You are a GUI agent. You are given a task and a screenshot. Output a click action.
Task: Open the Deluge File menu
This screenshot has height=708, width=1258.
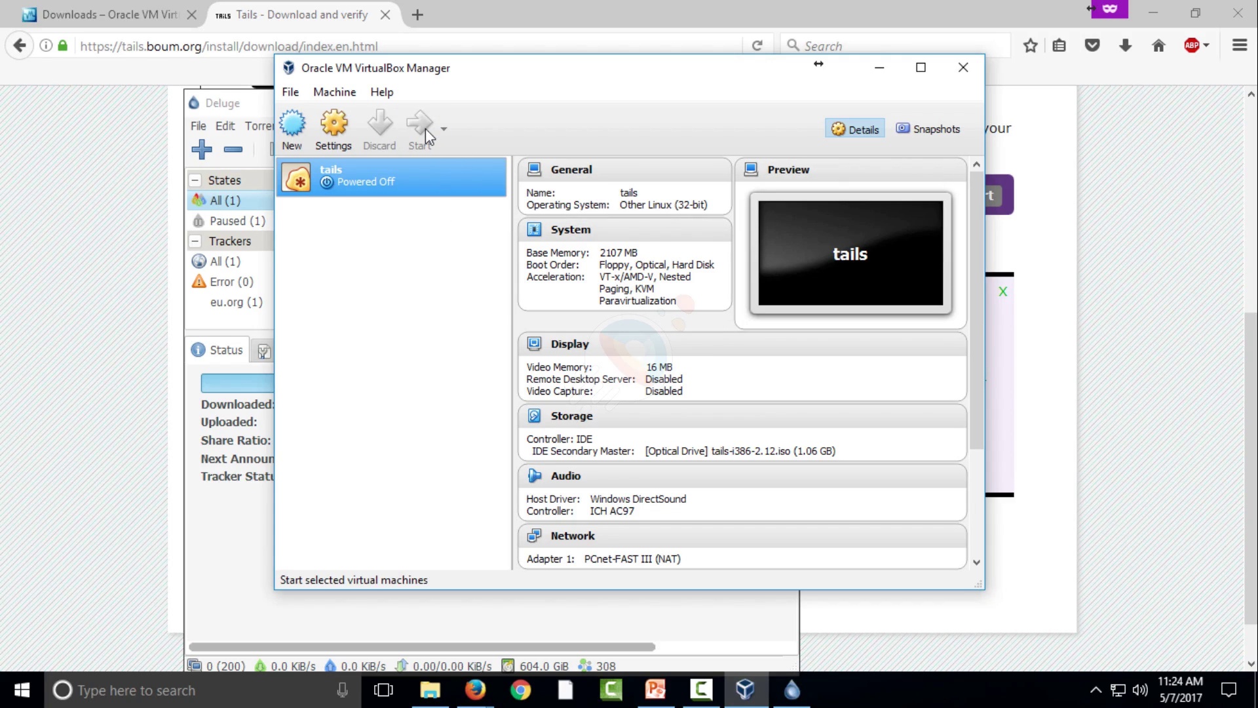tap(198, 126)
